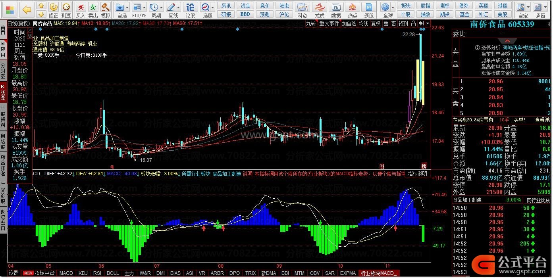
Task: Open the 论股 stock discussion icon
Action: point(191,9)
